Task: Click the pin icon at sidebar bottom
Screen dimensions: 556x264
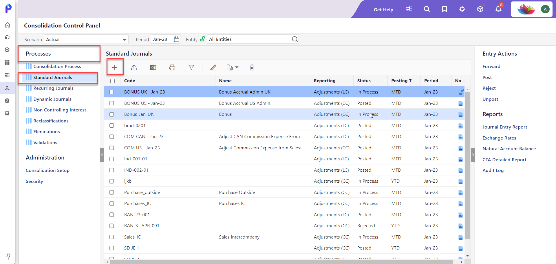Action: [x=8, y=256]
